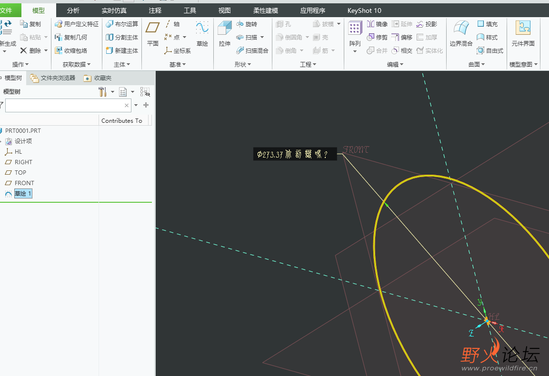Expand the Get Data (获取数据) group
Screen dimensions: 549x376
[x=77, y=64]
